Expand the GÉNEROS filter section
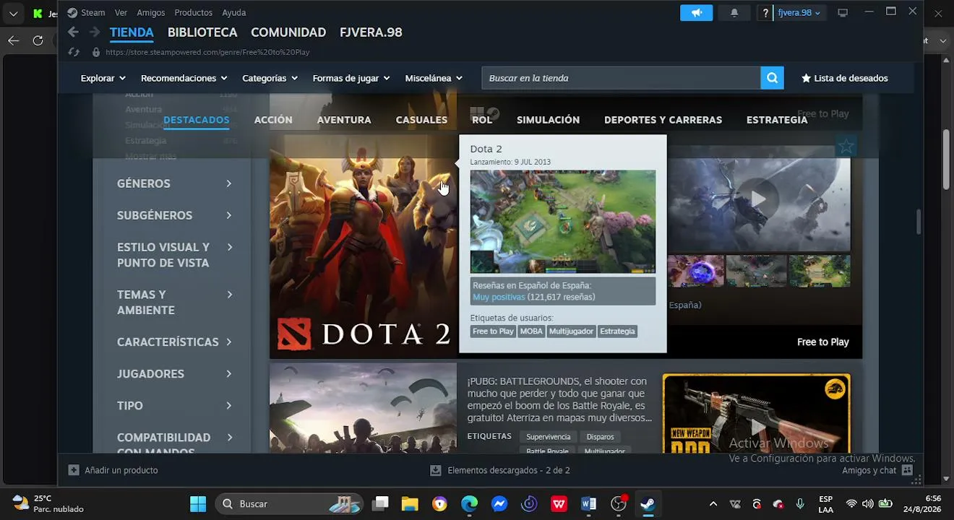 174,183
